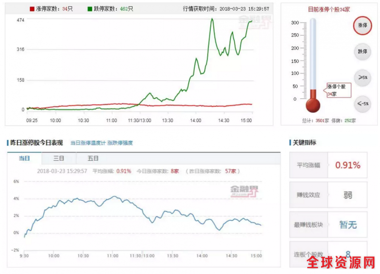This screenshot has width=380, height=274.
Task: Click the ≤-5% round filter button
Action: point(362,104)
